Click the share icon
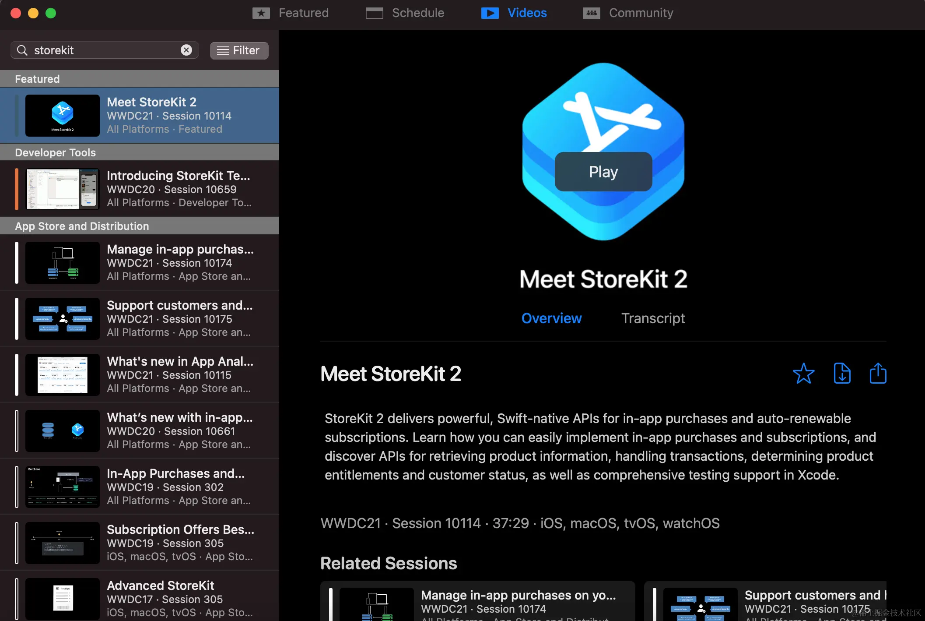Screen dimensions: 925x621 point(877,374)
